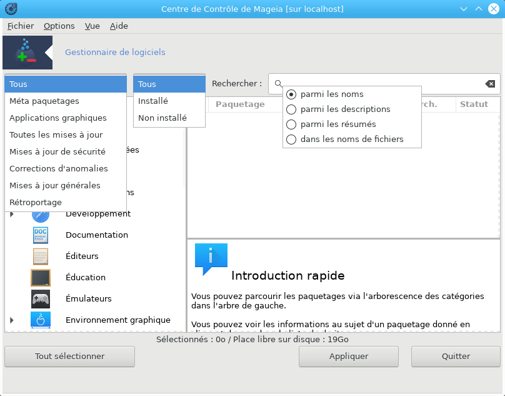Click the Mageia logo in title bar
The height and width of the screenshot is (396, 505).
(x=11, y=9)
